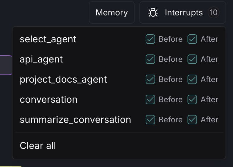Disable After interrupt on api_agent
Image resolution: width=233 pixels, height=167 pixels.
[x=192, y=59]
